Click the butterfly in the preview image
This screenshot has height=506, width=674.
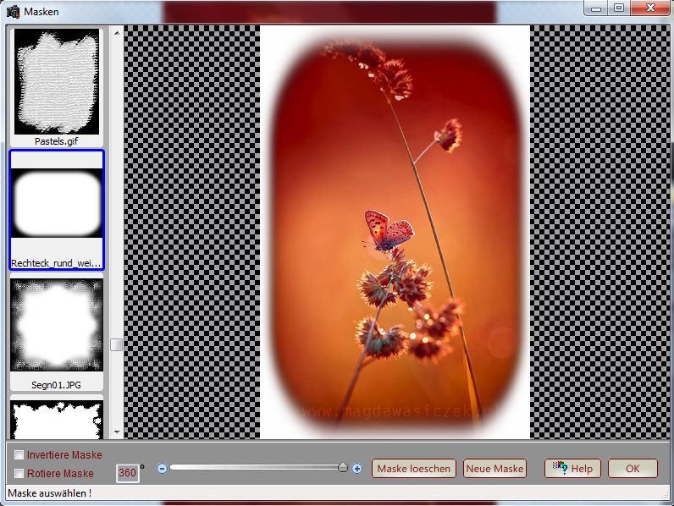[x=387, y=229]
